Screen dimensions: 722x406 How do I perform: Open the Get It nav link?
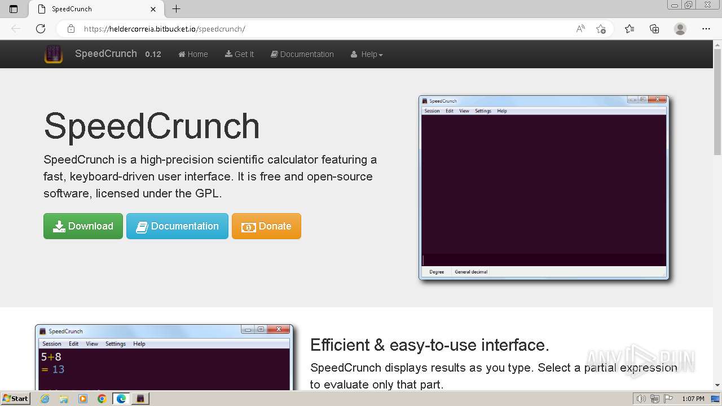[x=239, y=54]
